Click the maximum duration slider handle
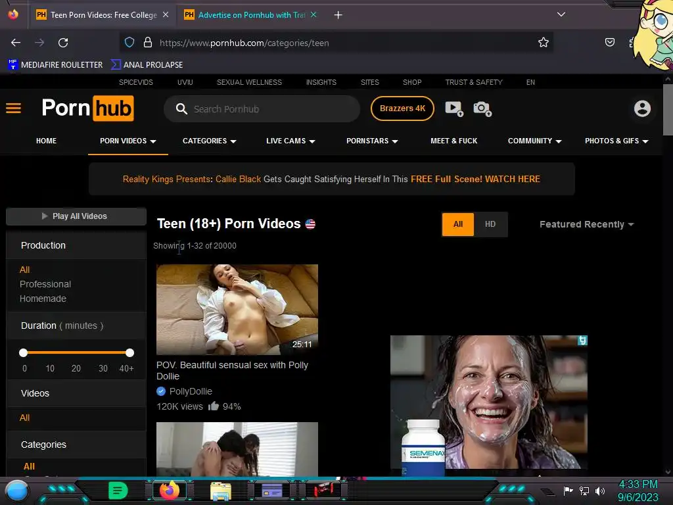The width and height of the screenshot is (673, 505). pos(129,352)
